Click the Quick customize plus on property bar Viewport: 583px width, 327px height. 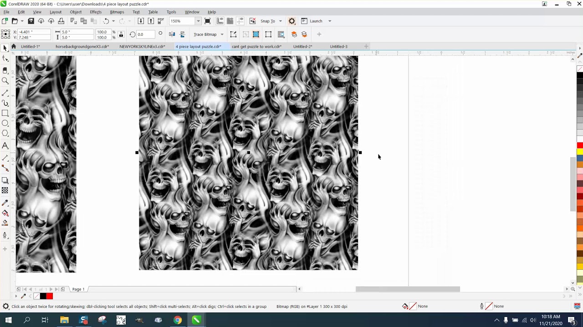click(319, 34)
